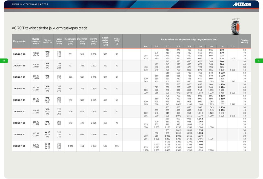Click the PREMIUM VYÖRENKAAT header text

pyautogui.click(x=24, y=4)
